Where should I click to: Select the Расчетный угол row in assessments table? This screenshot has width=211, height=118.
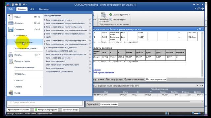148,95
